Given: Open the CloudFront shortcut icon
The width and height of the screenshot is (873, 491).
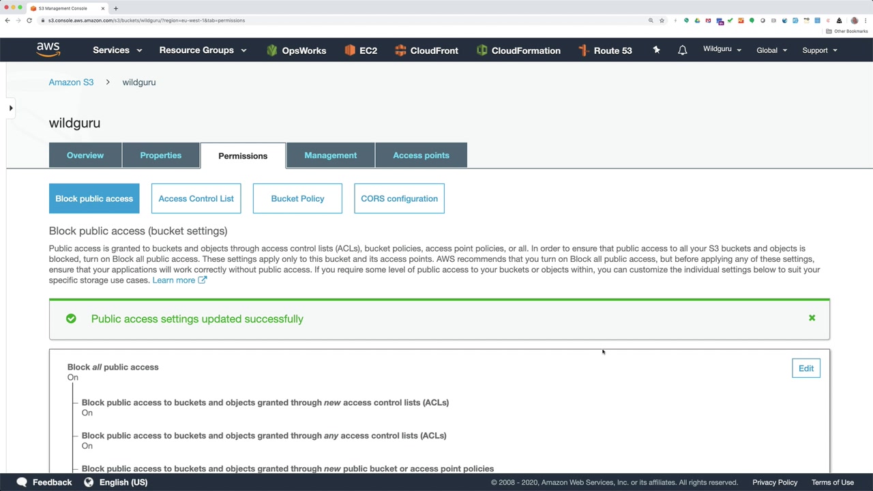Looking at the screenshot, I should click(400, 50).
